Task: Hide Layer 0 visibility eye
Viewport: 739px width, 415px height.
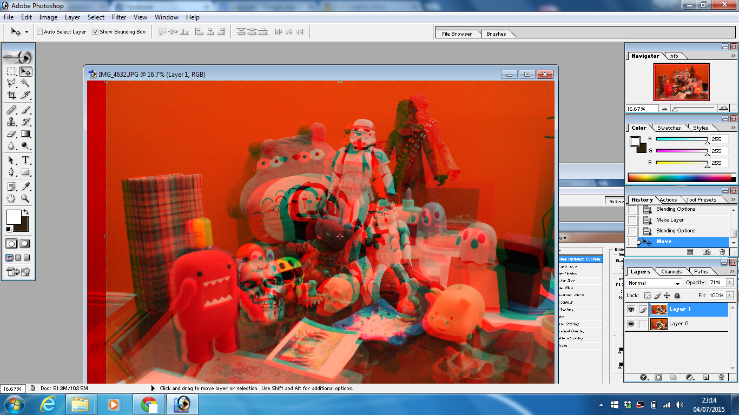Action: click(x=631, y=324)
